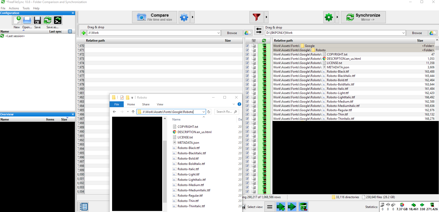Go up one folder in Explorer

click(133, 112)
